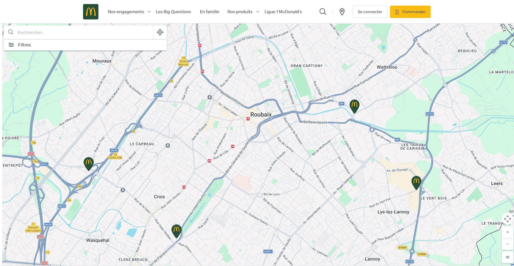Open the map layers menu button
This screenshot has width=514, height=266.
[x=508, y=257]
